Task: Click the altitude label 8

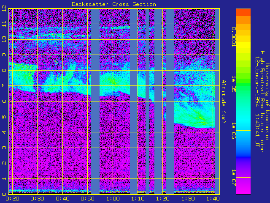Action: pos(4,70)
